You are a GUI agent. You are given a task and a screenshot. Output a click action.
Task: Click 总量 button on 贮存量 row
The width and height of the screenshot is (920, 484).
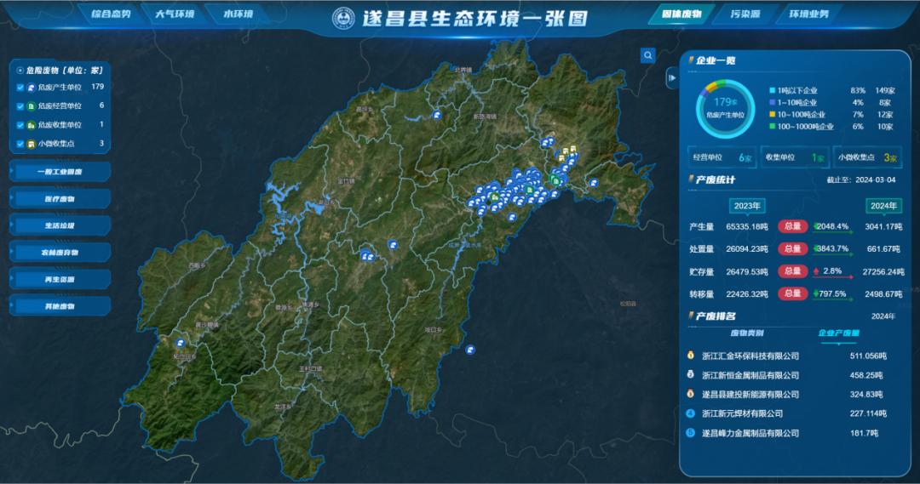coord(793,271)
